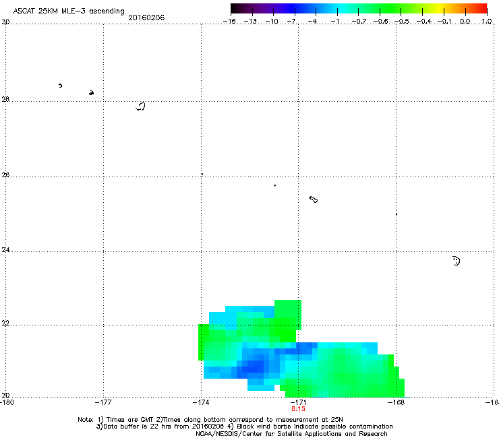Viewport: 499px width, 438px height.
Task: Click the color scale tick label '-16'
Action: [x=229, y=22]
